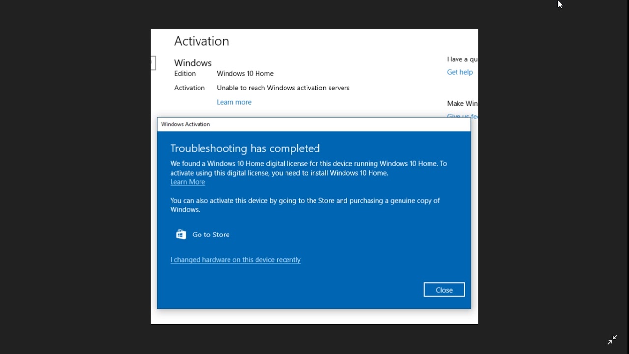Open the Get help link
This screenshot has width=629, height=354.
coord(460,72)
